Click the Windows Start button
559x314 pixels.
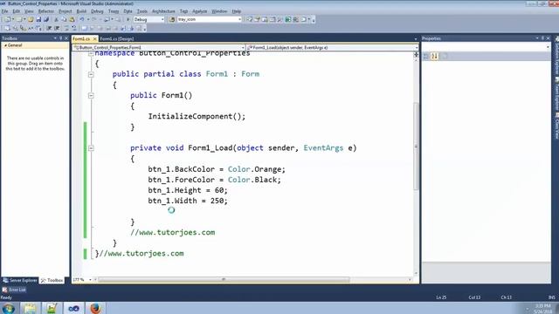pyautogui.click(x=8, y=308)
